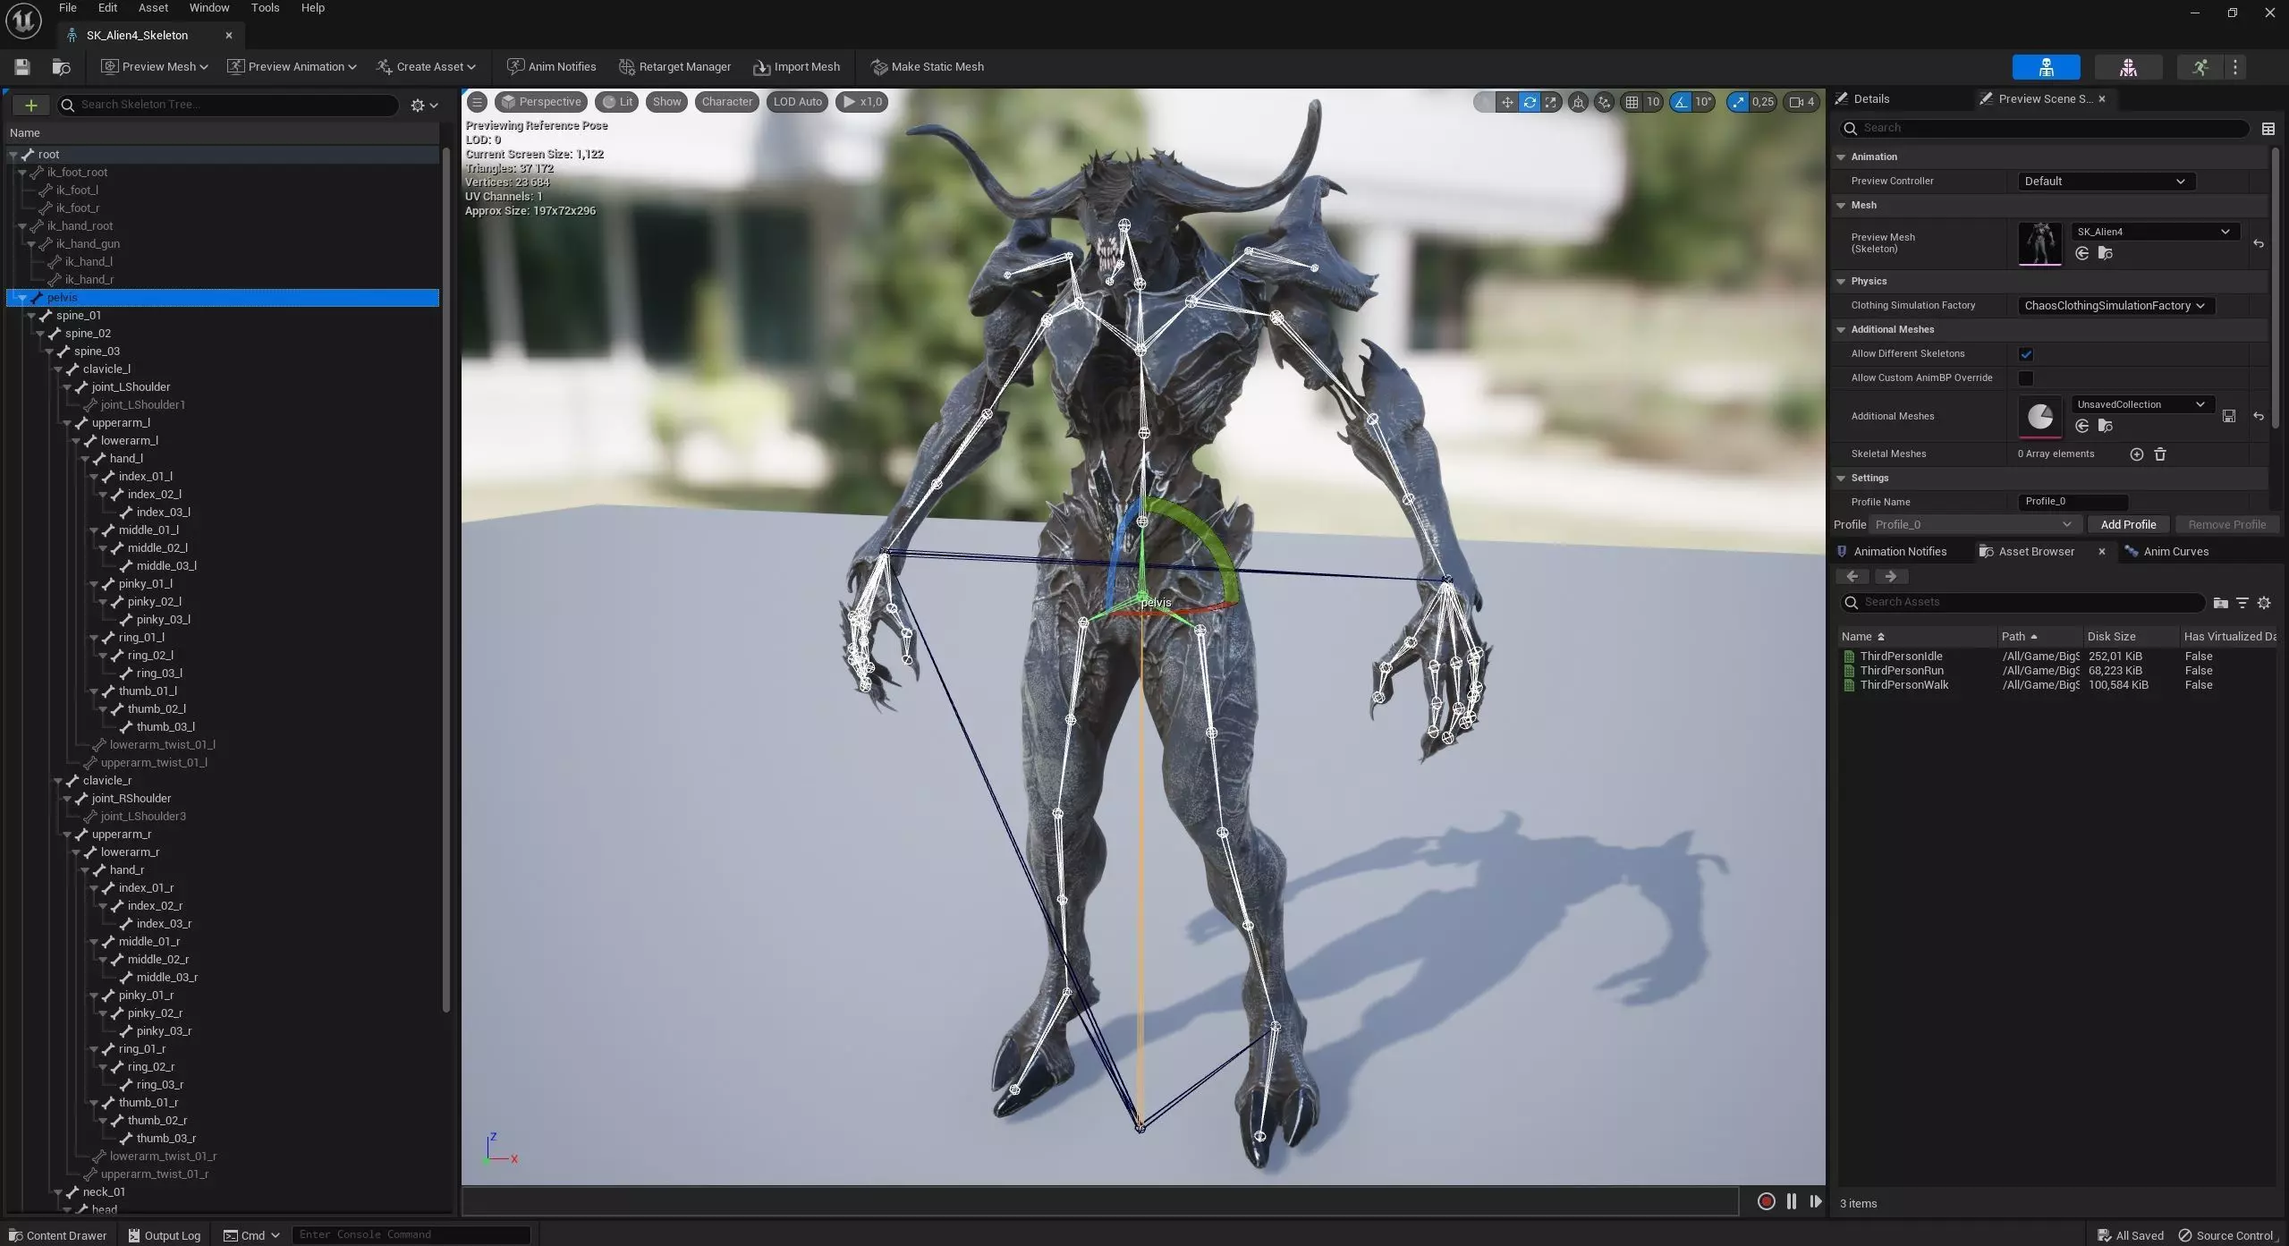This screenshot has height=1246, width=2289.
Task: Select the viewport Translate gizmo tool
Action: pos(1507,102)
